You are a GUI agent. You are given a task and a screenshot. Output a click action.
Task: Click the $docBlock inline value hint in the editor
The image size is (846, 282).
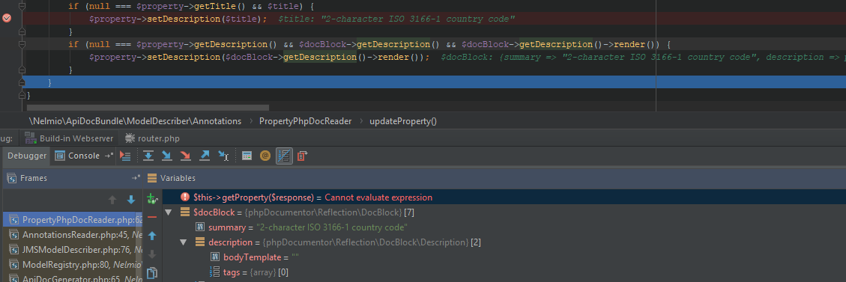point(643,57)
